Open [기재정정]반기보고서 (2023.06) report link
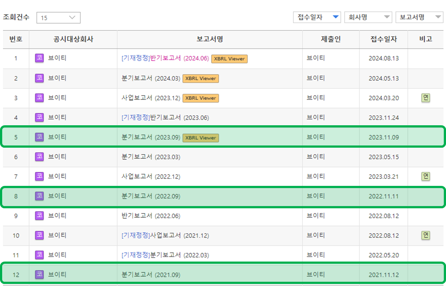The height and width of the screenshot is (288, 446). click(165, 118)
